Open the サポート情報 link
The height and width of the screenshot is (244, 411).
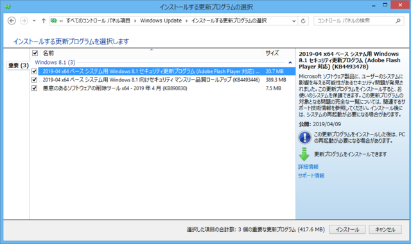coord(311,175)
